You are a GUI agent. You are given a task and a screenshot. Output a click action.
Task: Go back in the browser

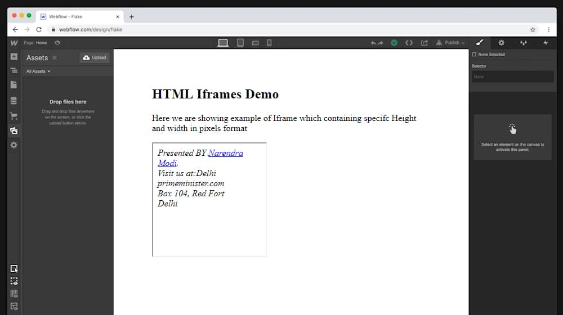coord(15,29)
